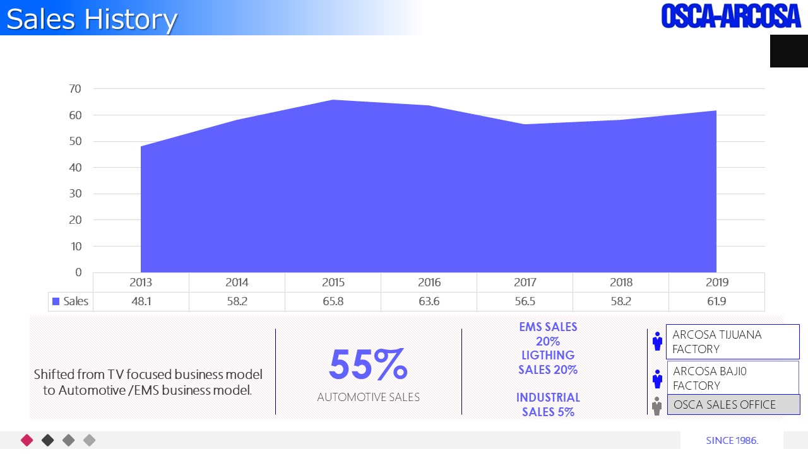The width and height of the screenshot is (808, 454).
Task: Select the OSCA SALES OFFICE box
Action: click(733, 405)
